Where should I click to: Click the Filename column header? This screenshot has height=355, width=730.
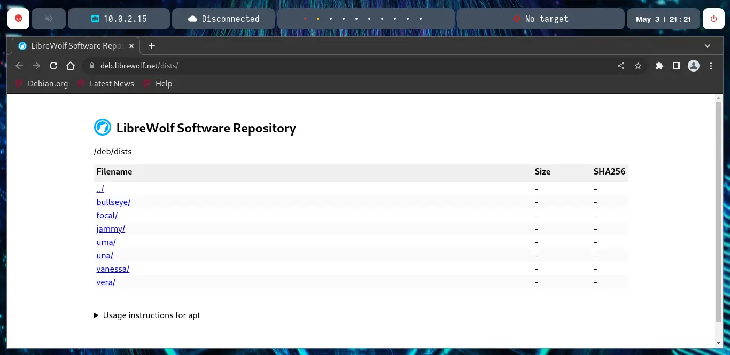coord(114,172)
